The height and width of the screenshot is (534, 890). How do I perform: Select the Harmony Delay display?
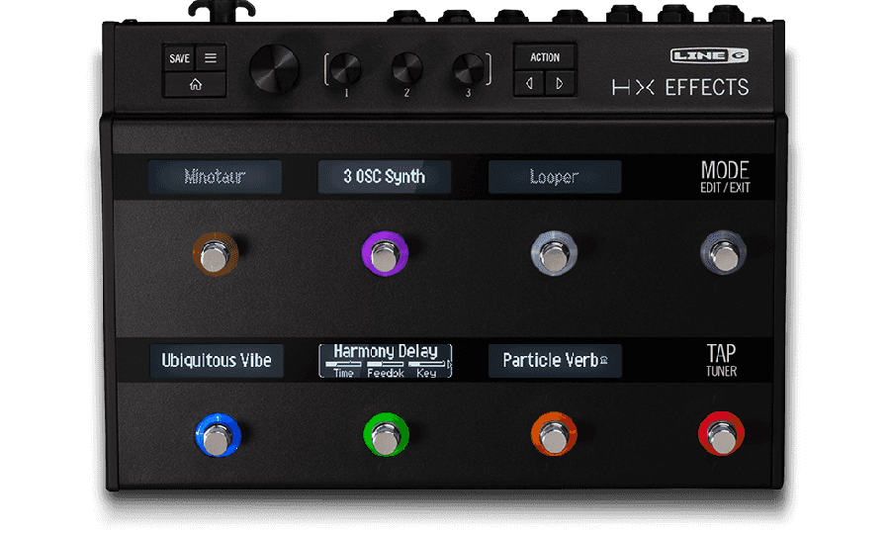[386, 361]
